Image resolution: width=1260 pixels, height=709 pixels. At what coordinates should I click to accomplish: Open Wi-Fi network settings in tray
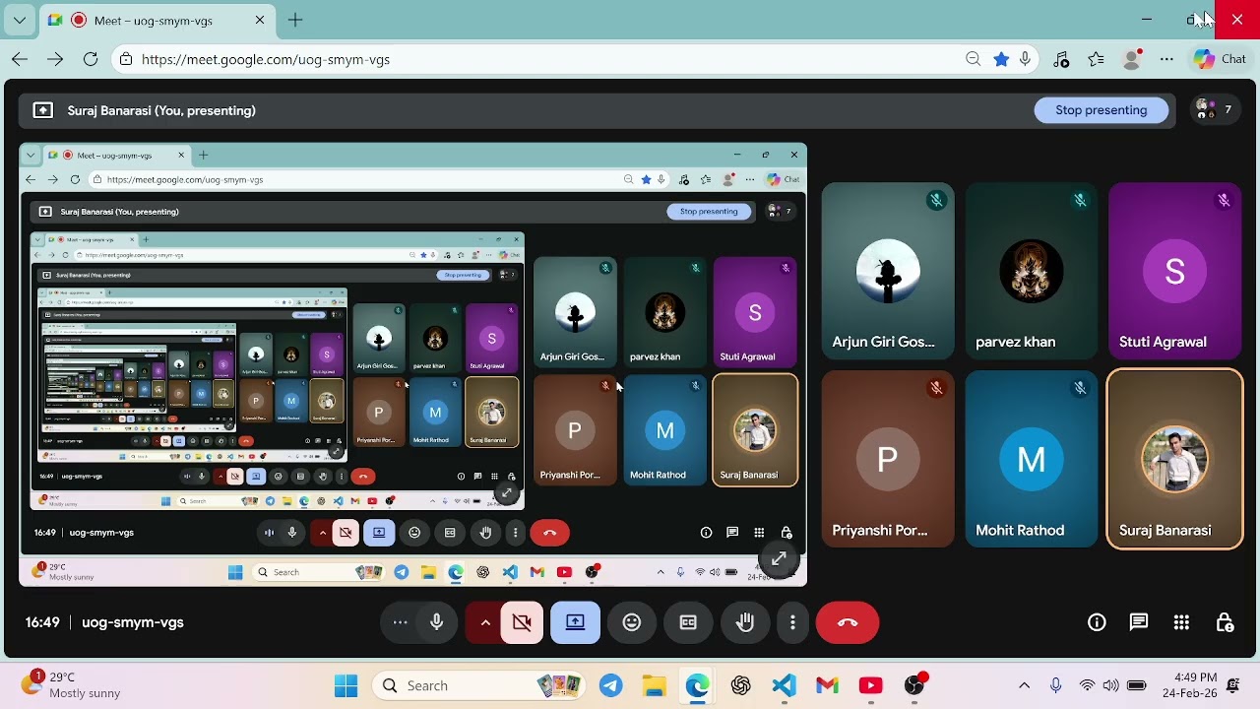pos(1087,685)
